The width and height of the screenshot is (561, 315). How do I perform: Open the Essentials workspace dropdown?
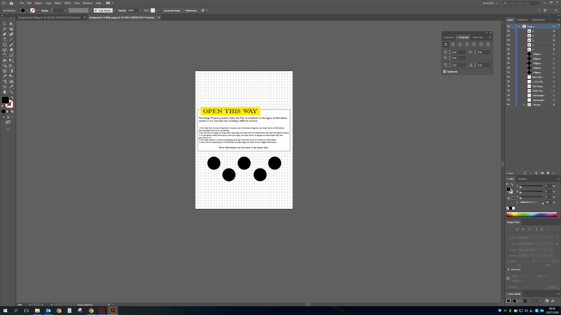(x=490, y=3)
